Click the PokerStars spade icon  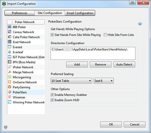[x=10, y=92]
